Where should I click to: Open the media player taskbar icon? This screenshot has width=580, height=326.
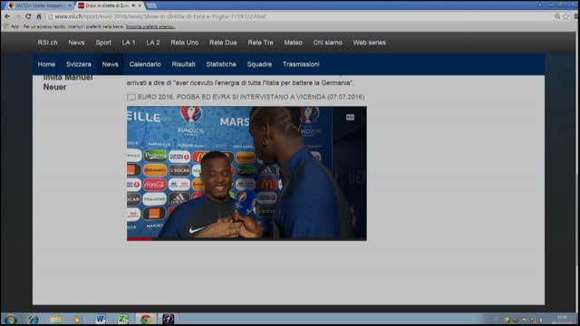tap(77, 320)
